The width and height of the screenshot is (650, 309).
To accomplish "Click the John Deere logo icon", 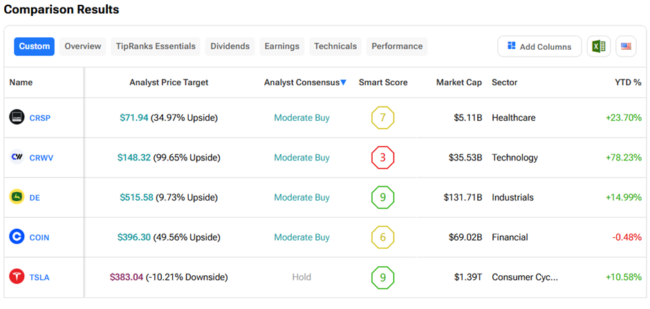I will (17, 197).
